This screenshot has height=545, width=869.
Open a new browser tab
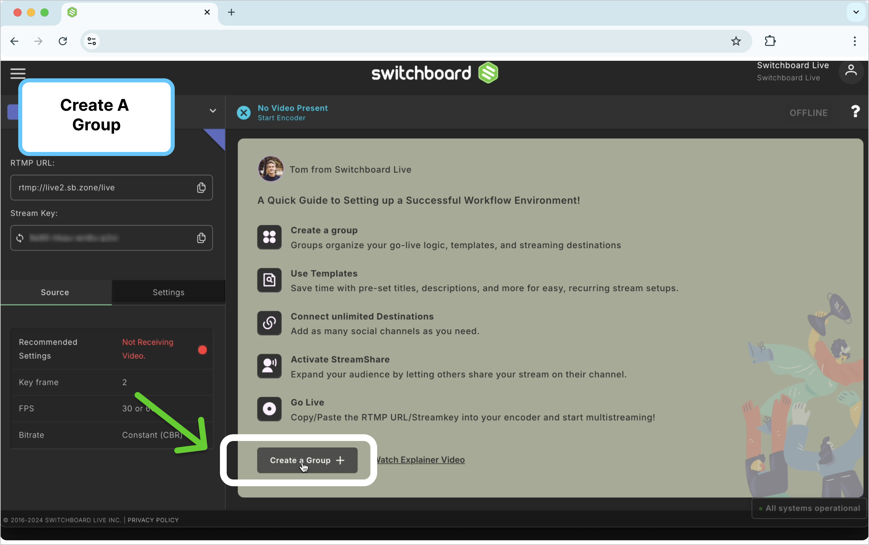coord(231,12)
